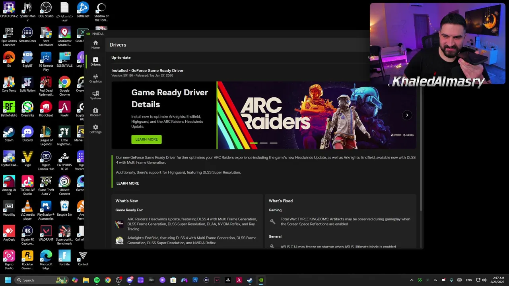This screenshot has width=509, height=286.
Task: Open Fortnite desktop shortcut
Action: 64,258
